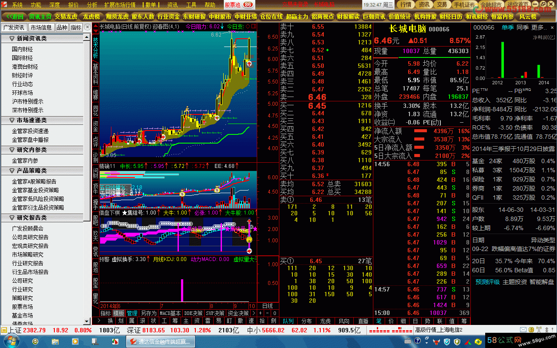This screenshot has width=557, height=348.
Task: Open 金管家投资速递
Action: [x=30, y=131]
